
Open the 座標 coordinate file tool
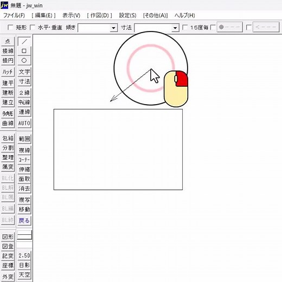point(8,266)
